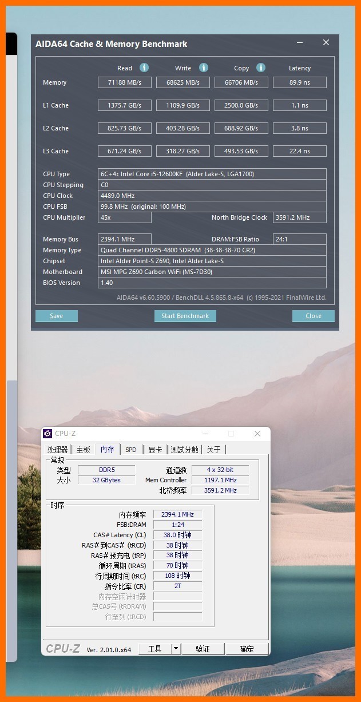Screen dimensions: 361x702
Task: Click the L3 Cache latency 22.4 ns
Action: (x=300, y=151)
